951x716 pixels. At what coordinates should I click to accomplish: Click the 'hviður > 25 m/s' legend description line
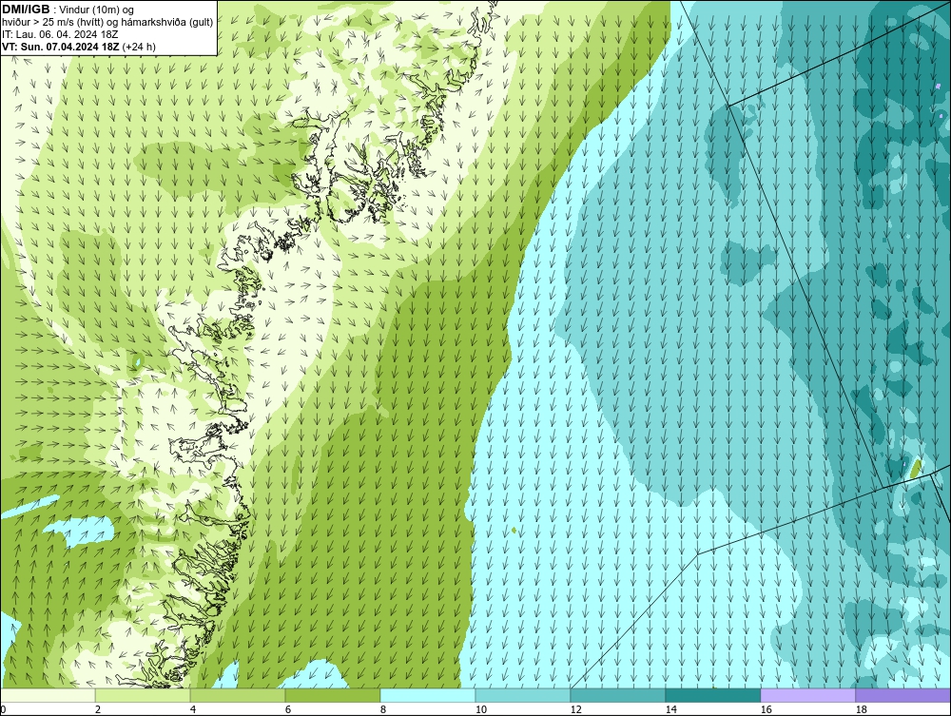107,22
